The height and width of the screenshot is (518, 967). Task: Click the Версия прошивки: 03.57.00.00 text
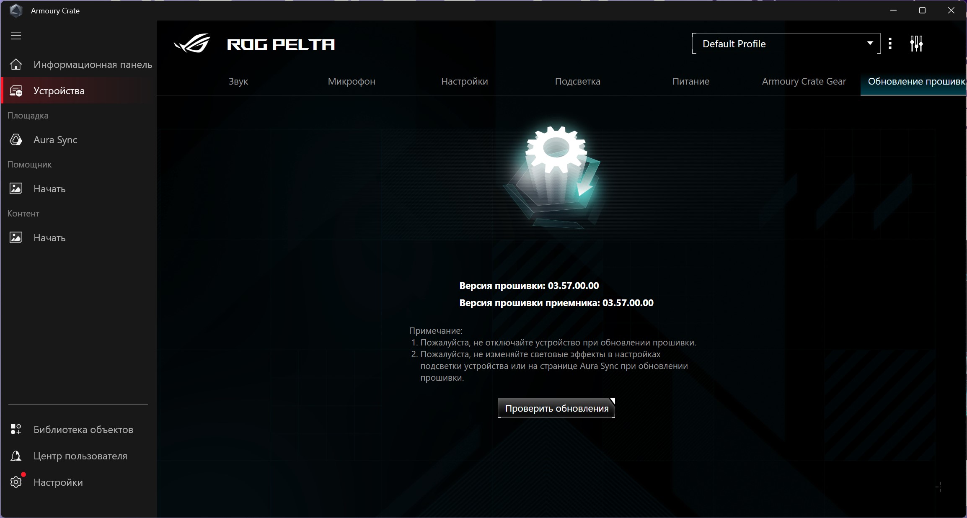529,286
